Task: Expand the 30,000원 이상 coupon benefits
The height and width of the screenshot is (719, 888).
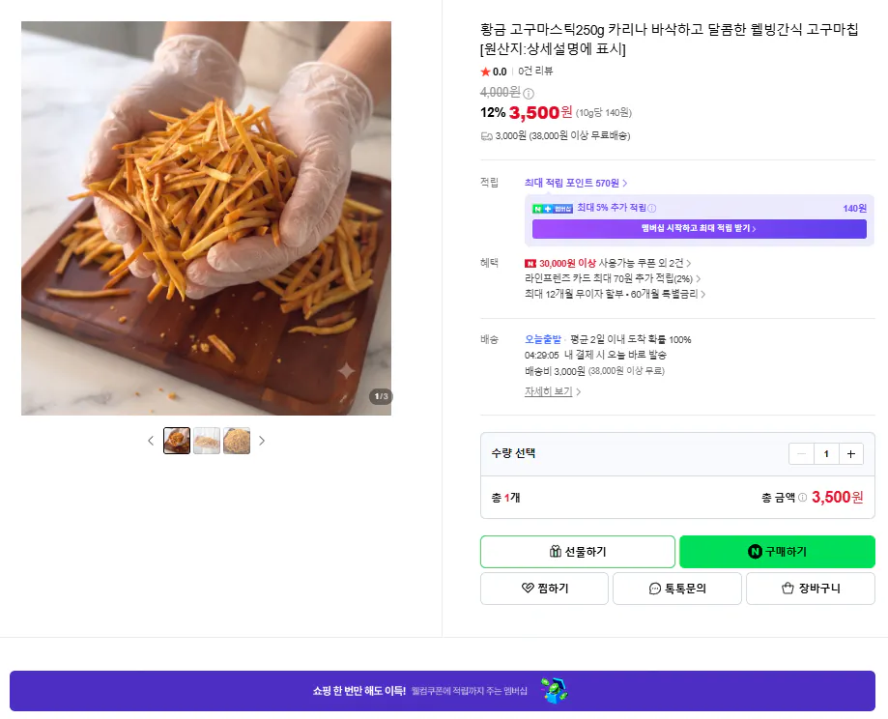Action: click(x=608, y=264)
